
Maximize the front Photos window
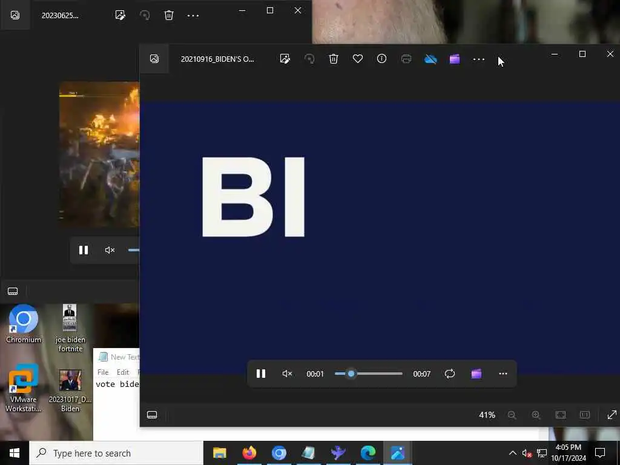[582, 54]
